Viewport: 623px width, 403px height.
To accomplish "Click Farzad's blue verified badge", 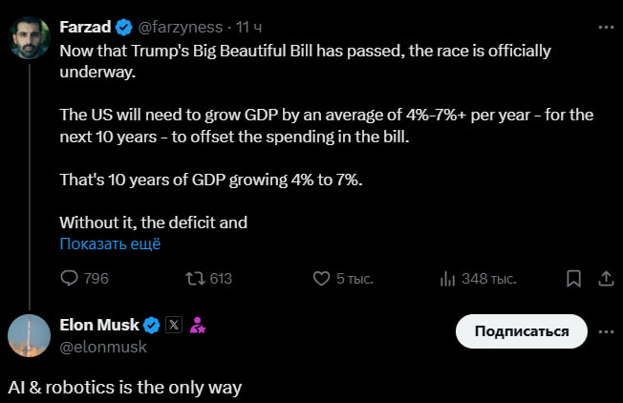I will click(x=123, y=28).
